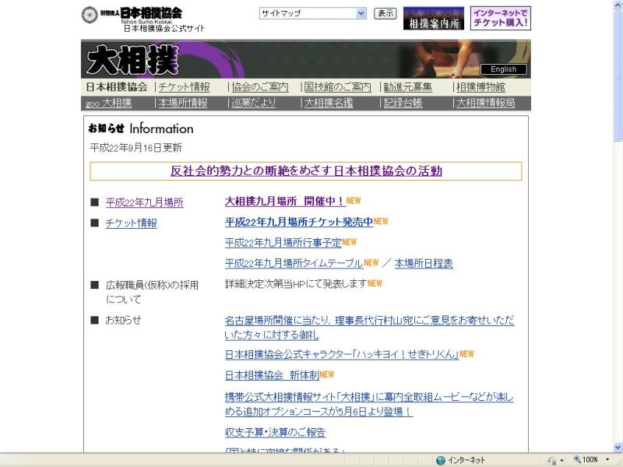Screen dimensions: 623x467
Task: Open 日本相撲協会 新体制 link
Action: click(272, 375)
